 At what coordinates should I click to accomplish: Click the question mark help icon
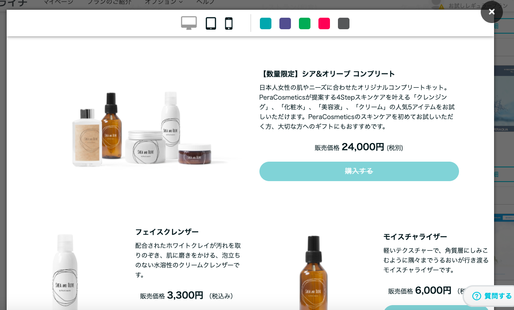click(x=477, y=296)
